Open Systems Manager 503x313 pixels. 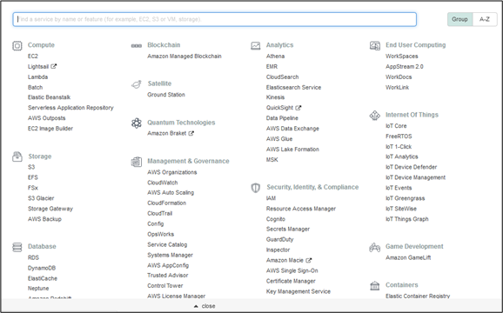click(x=170, y=255)
